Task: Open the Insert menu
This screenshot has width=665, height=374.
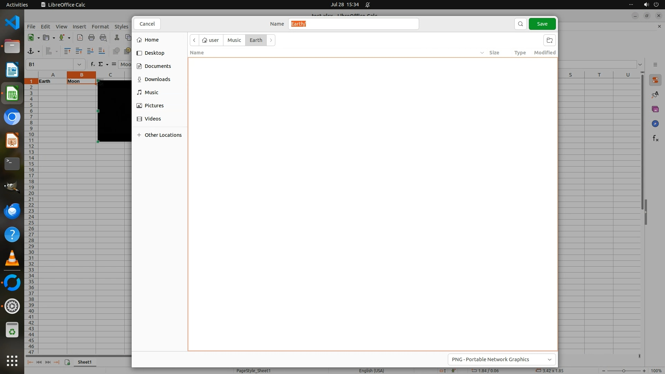Action: pyautogui.click(x=79, y=27)
